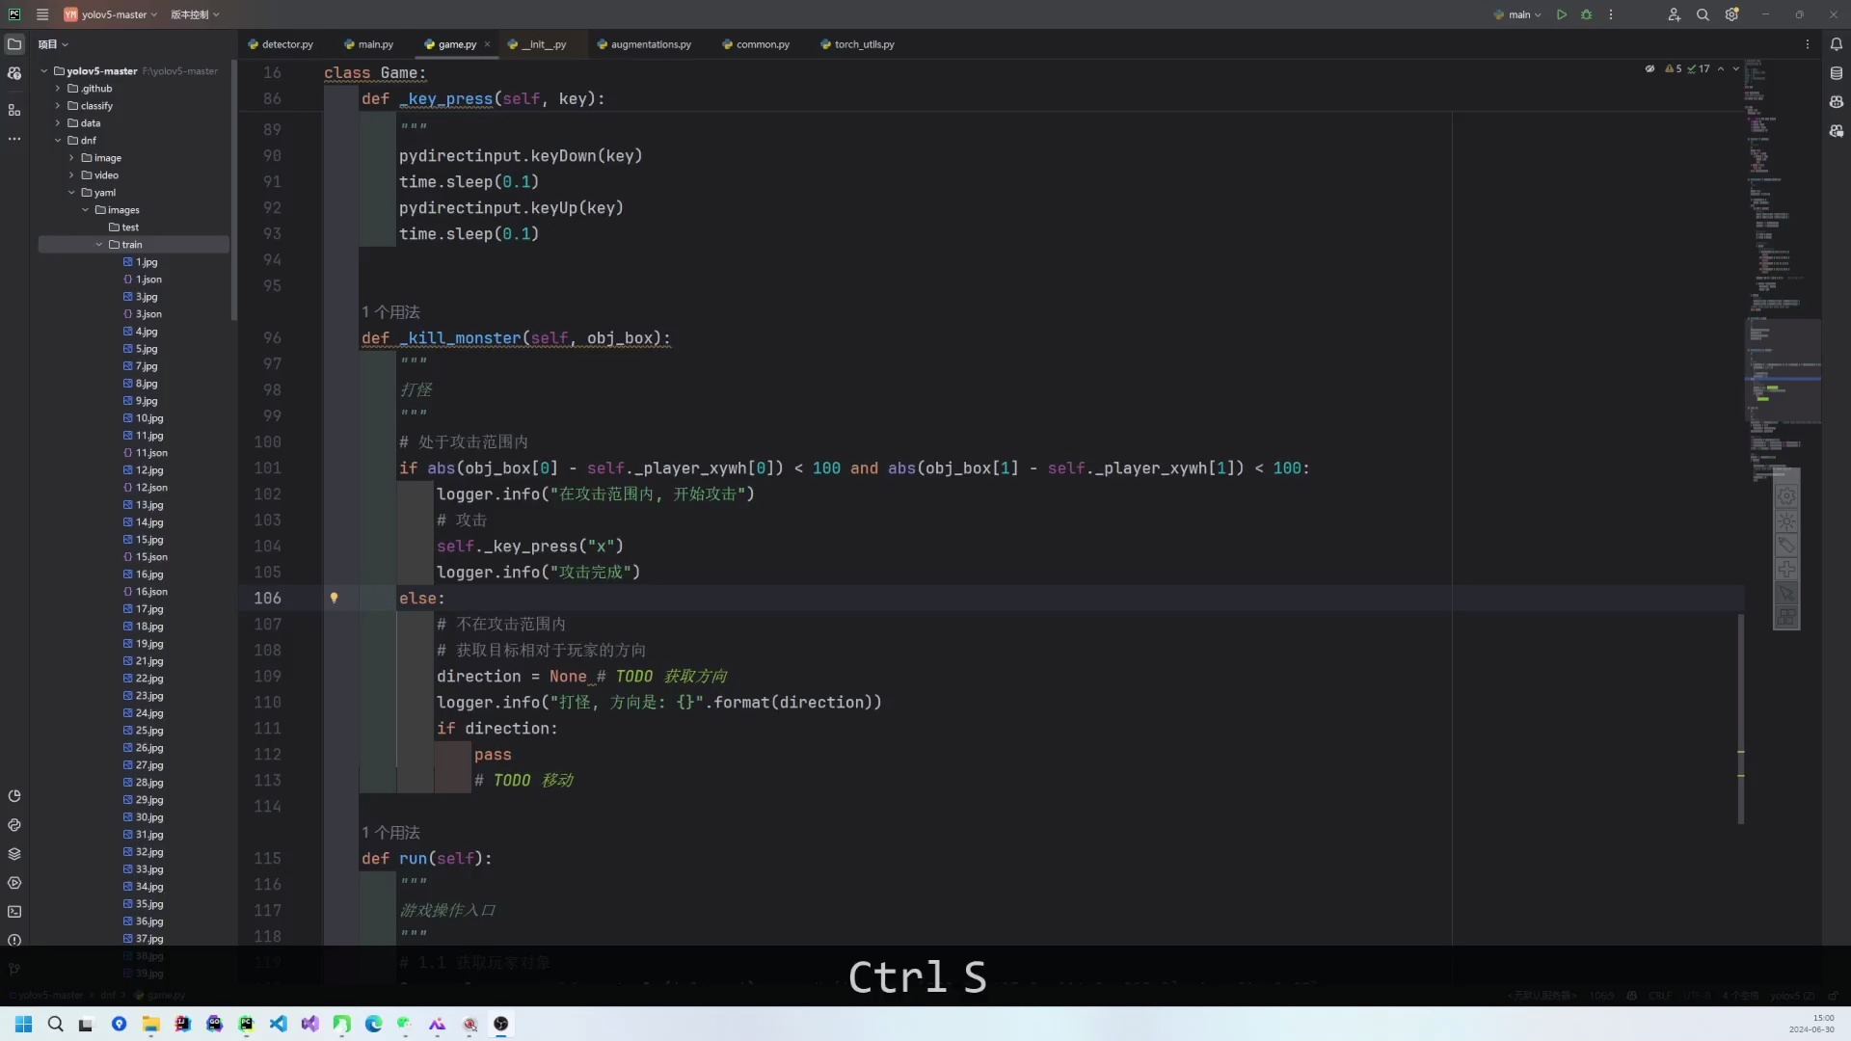Screen dimensions: 1851x1041
Task: Collapse the train folder in project tree
Action: pyautogui.click(x=98, y=244)
